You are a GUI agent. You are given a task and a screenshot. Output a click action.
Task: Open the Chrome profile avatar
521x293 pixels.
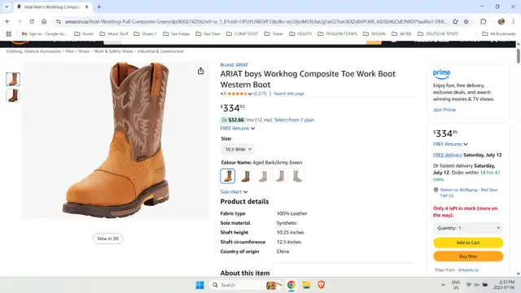pos(501,22)
